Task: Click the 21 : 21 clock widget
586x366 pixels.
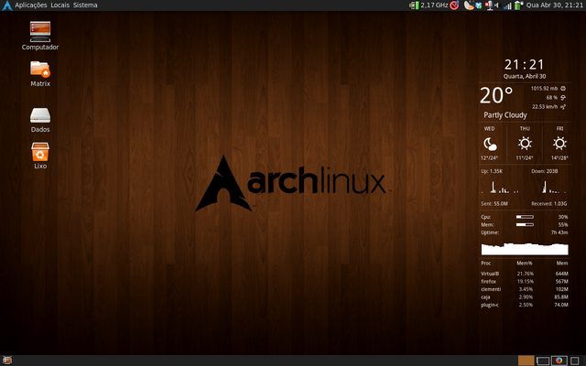Action: pyautogui.click(x=524, y=65)
